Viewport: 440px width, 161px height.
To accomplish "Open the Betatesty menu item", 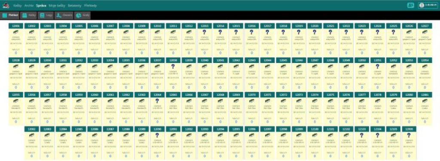I will (x=74, y=6).
